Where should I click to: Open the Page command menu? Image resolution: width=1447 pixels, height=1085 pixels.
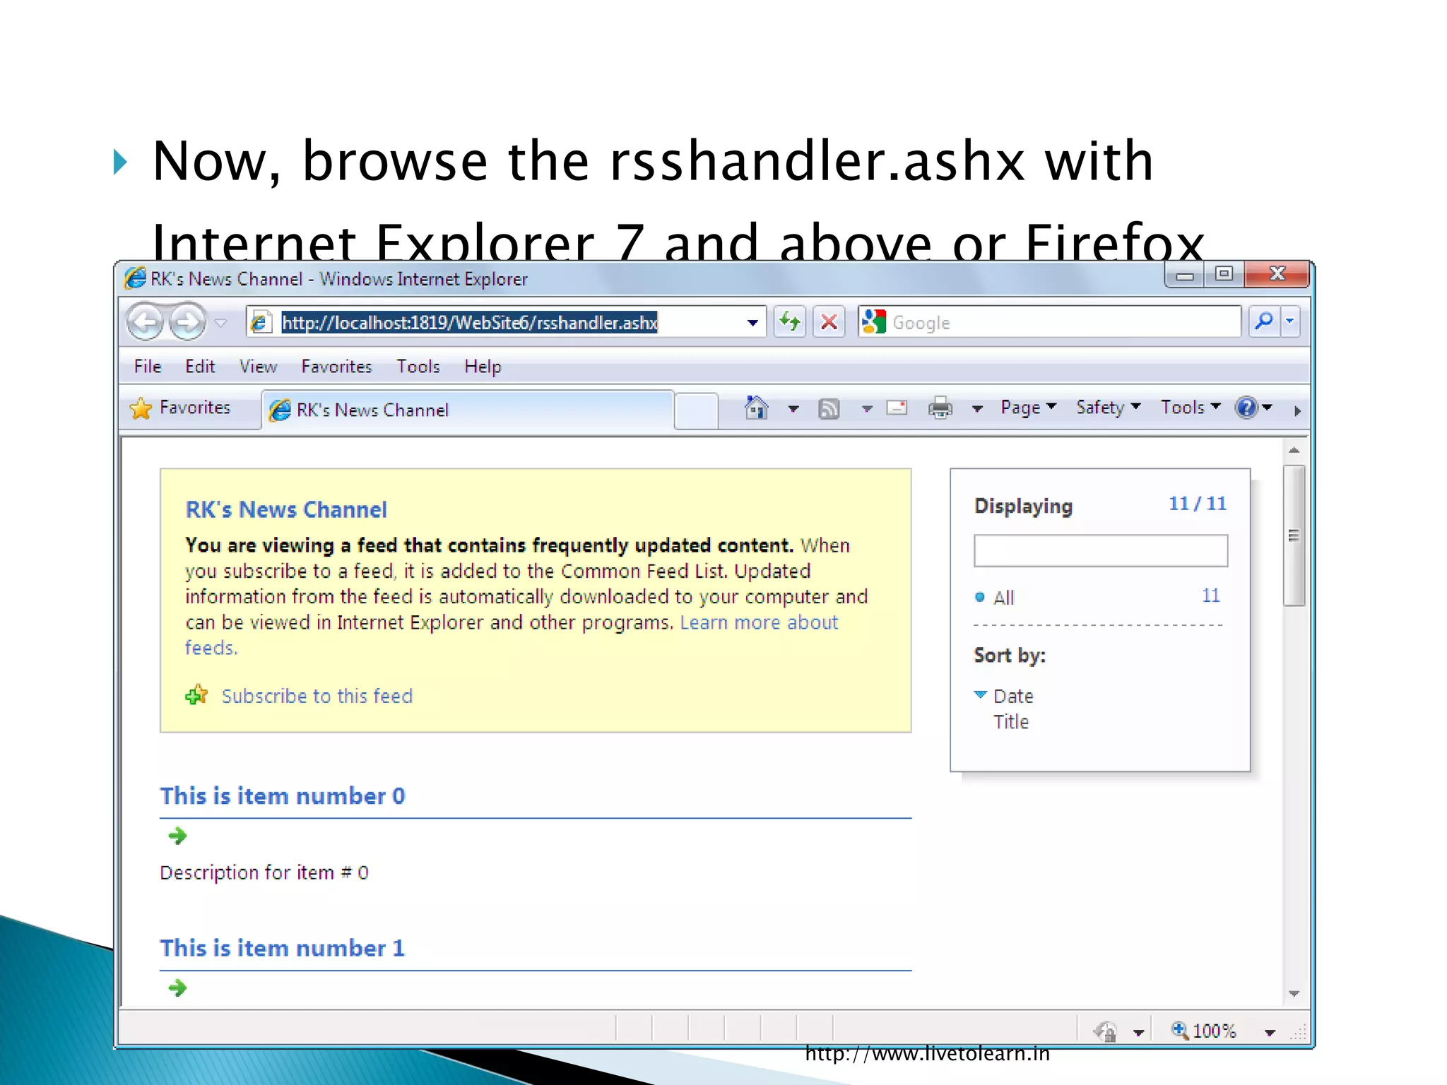pyautogui.click(x=1028, y=408)
